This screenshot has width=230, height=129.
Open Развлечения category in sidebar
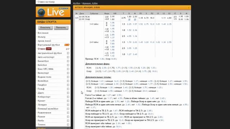click(45, 113)
